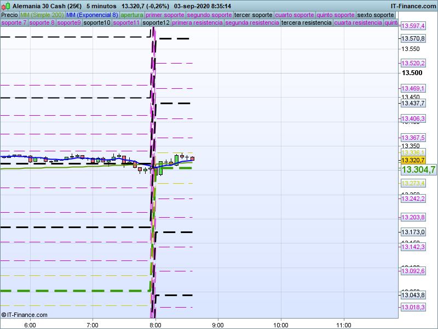Click the 13.597,4 price level label
Viewport: 438px width, 329px height.
pyautogui.click(x=413, y=26)
